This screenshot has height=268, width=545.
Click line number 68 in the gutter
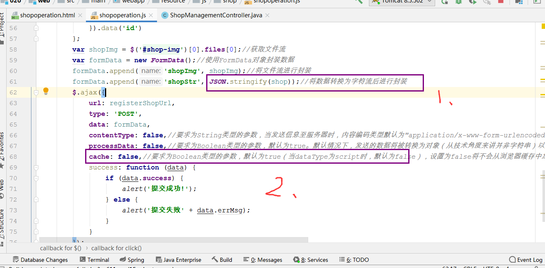coord(13,157)
